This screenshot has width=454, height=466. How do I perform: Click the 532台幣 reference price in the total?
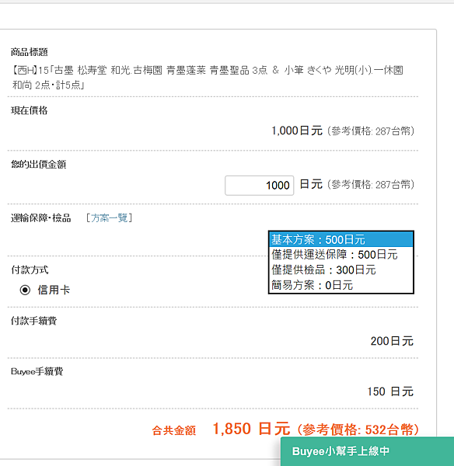coord(389,429)
